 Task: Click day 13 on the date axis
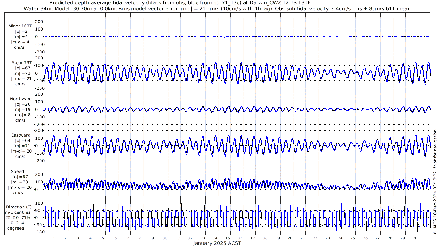(x=203, y=238)
